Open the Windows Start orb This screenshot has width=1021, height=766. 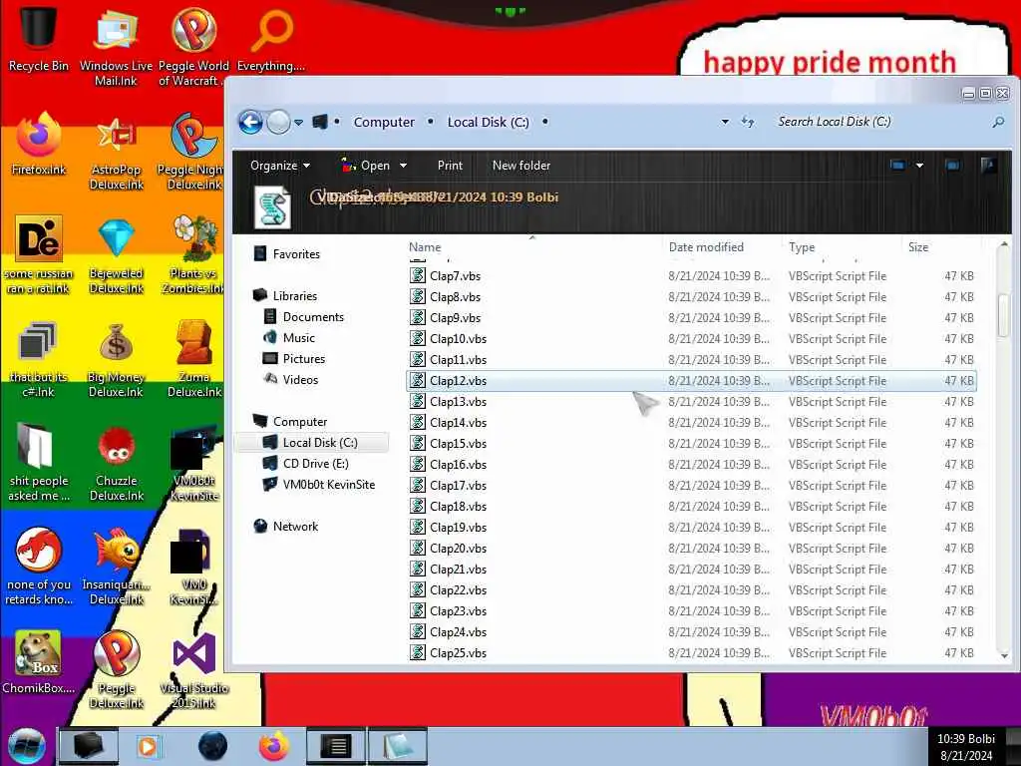(x=27, y=746)
